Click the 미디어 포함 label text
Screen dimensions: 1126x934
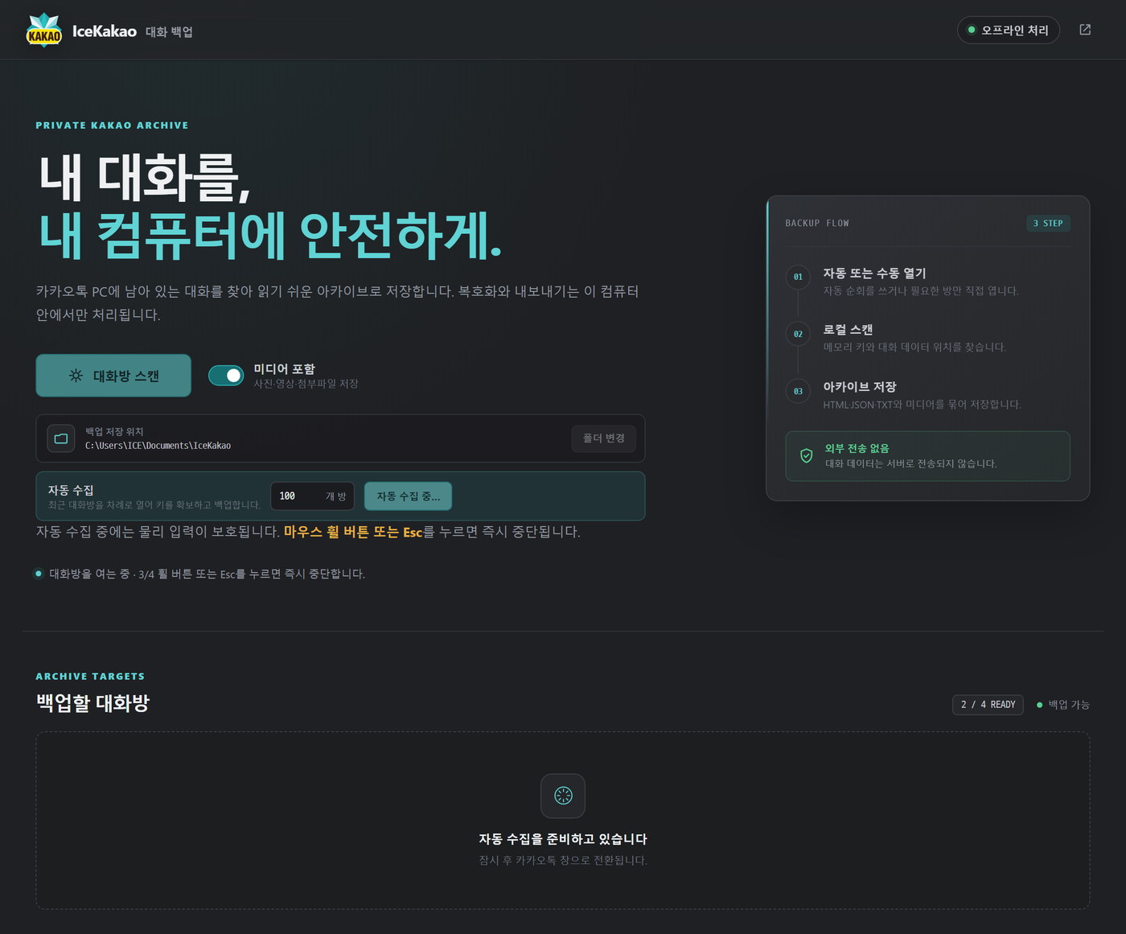coord(284,369)
